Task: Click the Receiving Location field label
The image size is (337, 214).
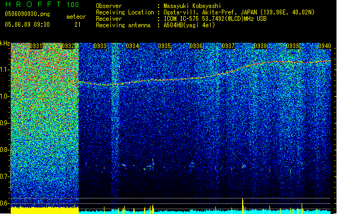Action: (x=125, y=12)
